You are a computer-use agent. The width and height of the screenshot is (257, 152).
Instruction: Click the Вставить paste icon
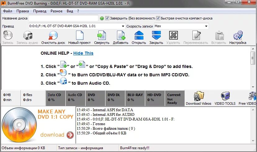click(219, 36)
